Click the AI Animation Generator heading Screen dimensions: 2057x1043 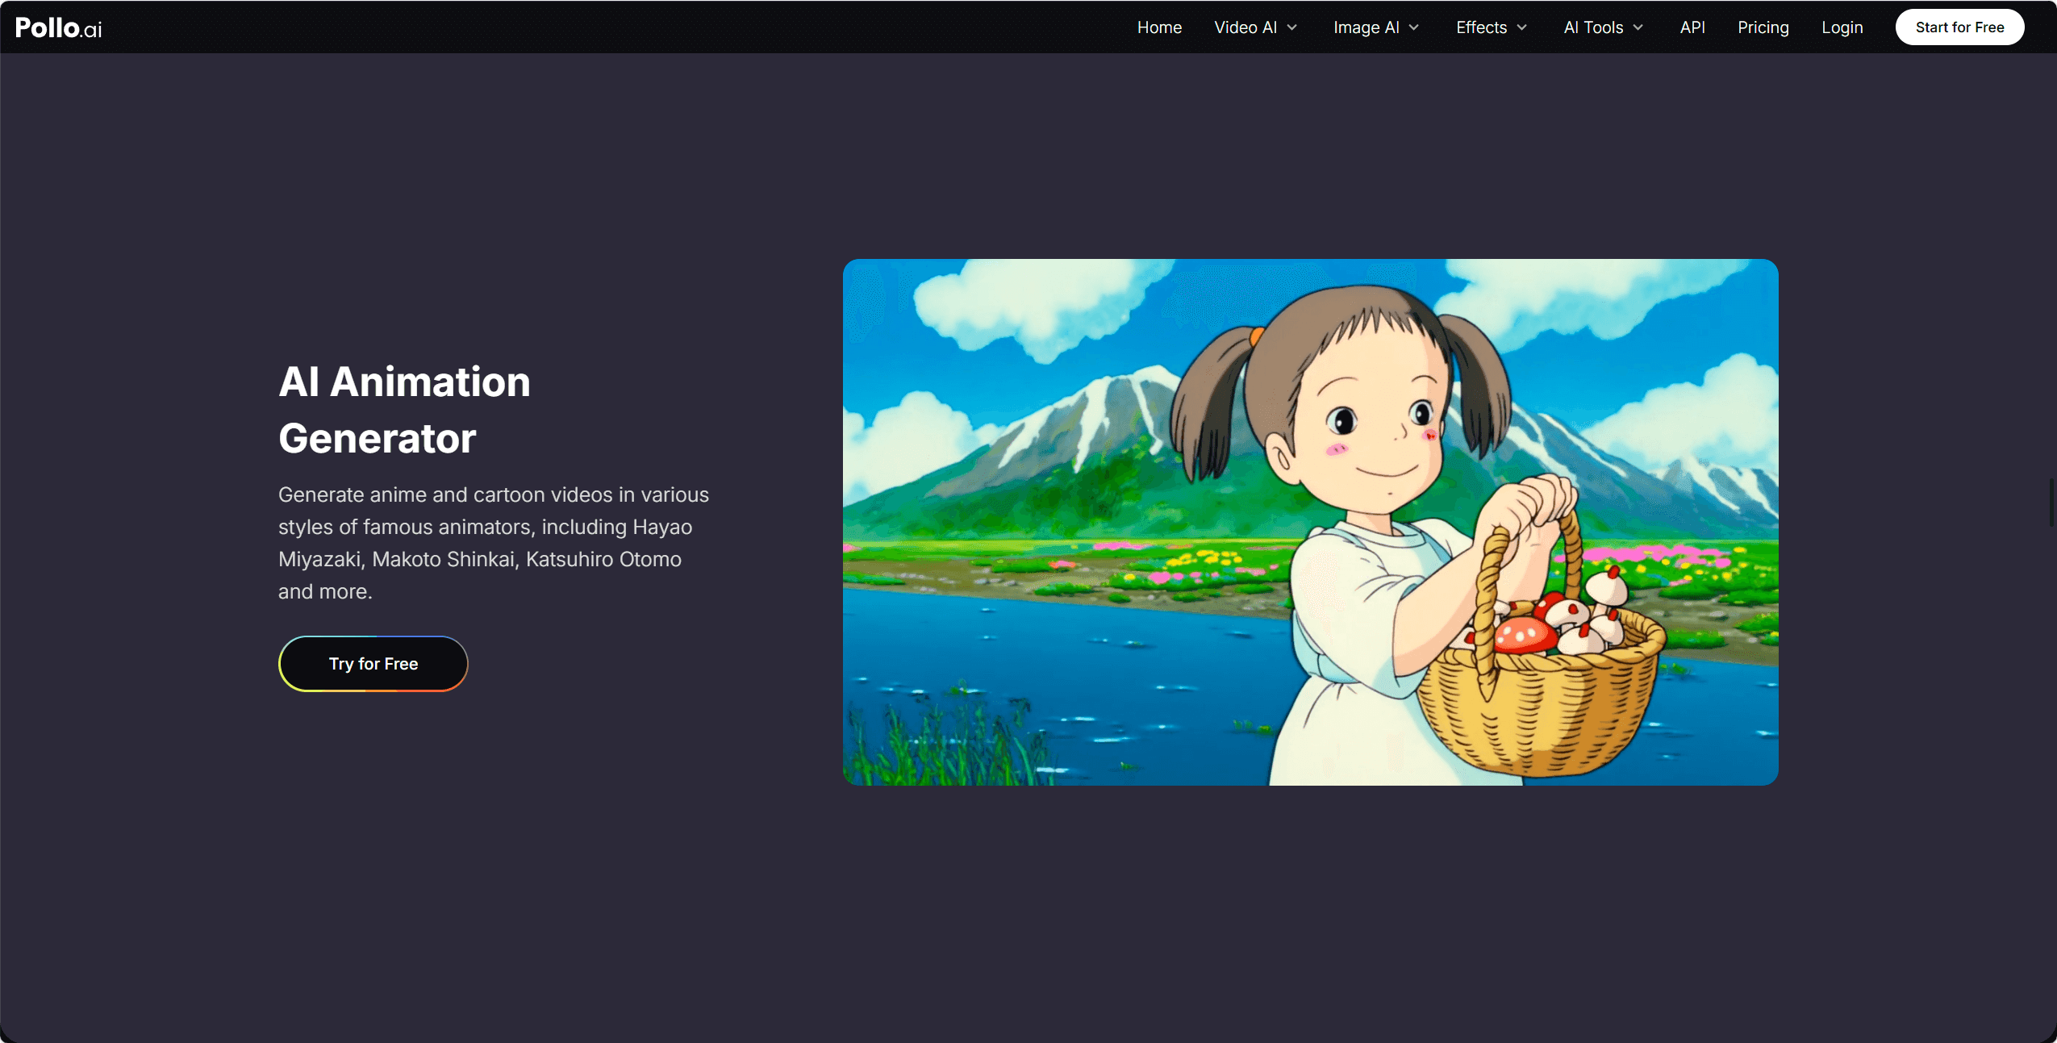click(404, 410)
